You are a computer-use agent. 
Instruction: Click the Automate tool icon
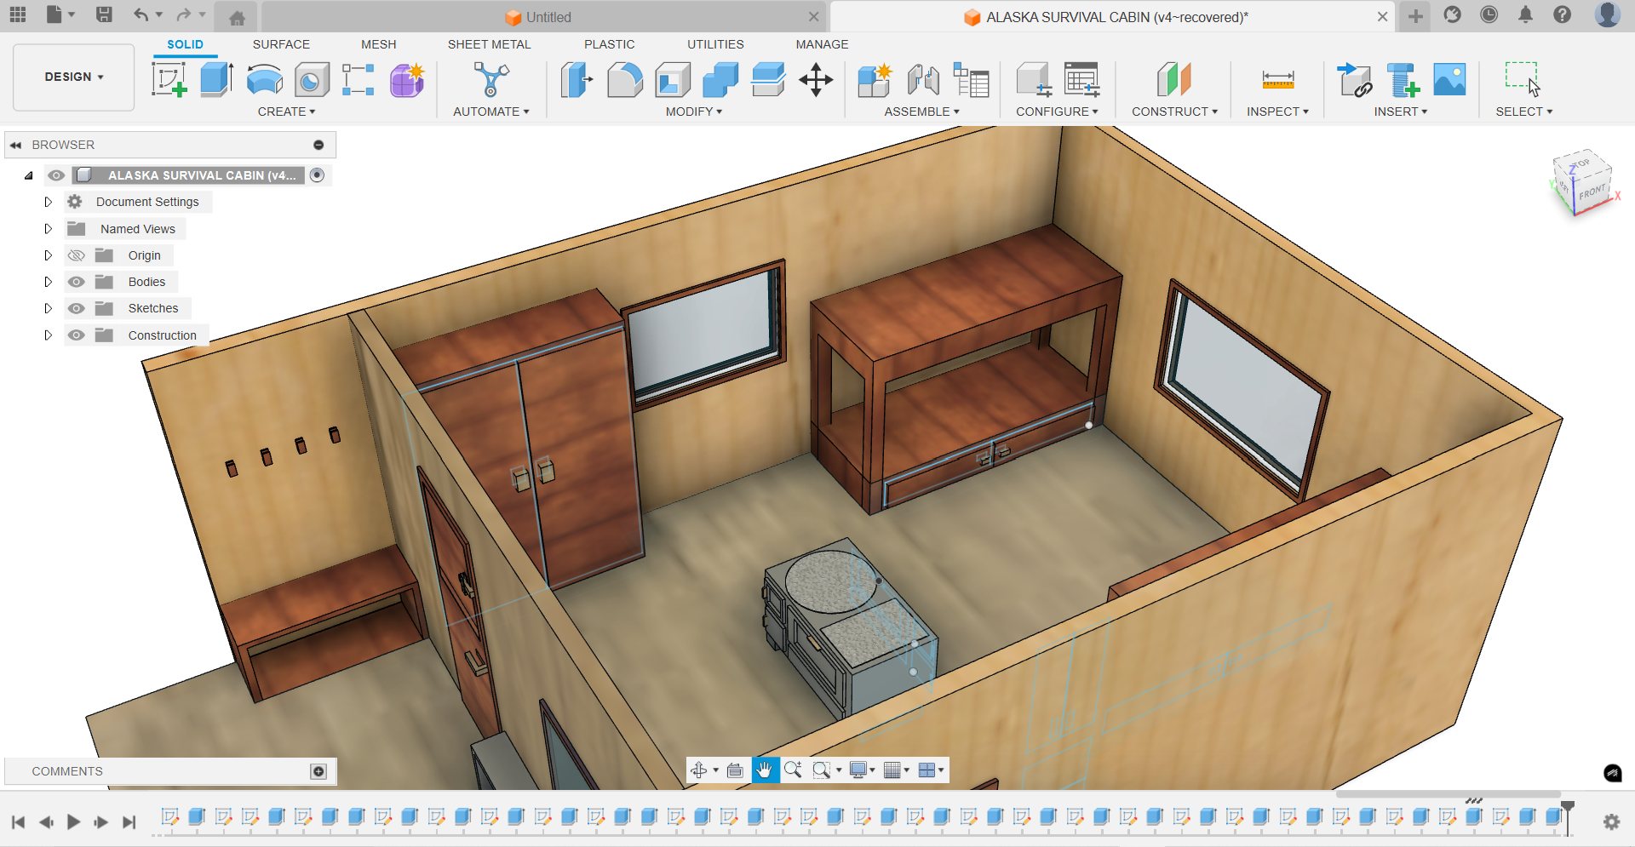pos(491,80)
